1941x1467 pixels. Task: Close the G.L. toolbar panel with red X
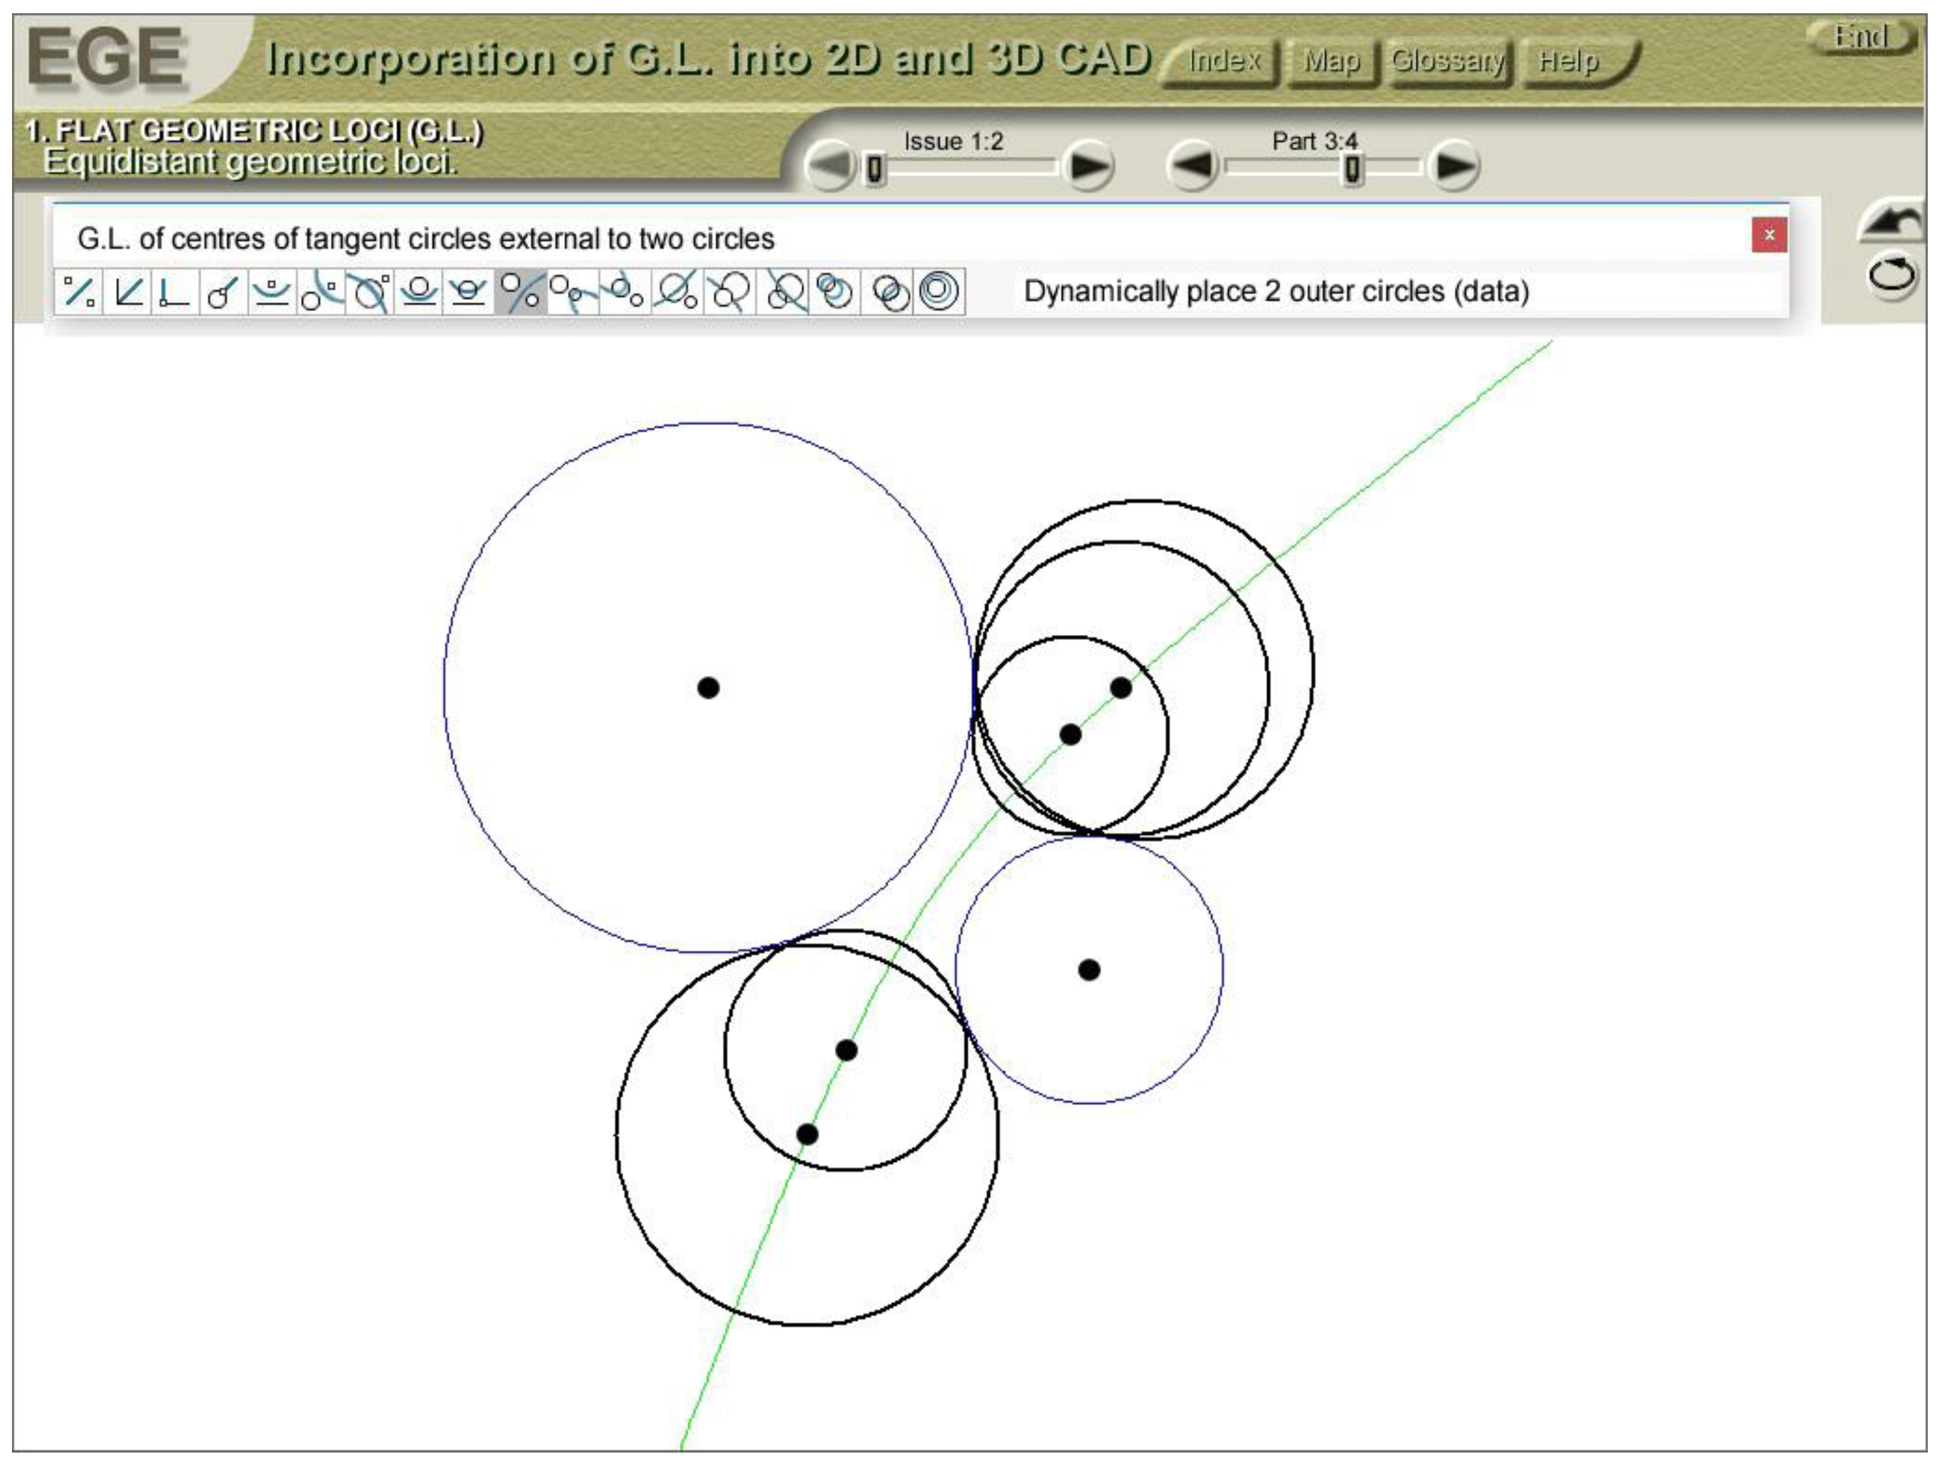click(1769, 235)
